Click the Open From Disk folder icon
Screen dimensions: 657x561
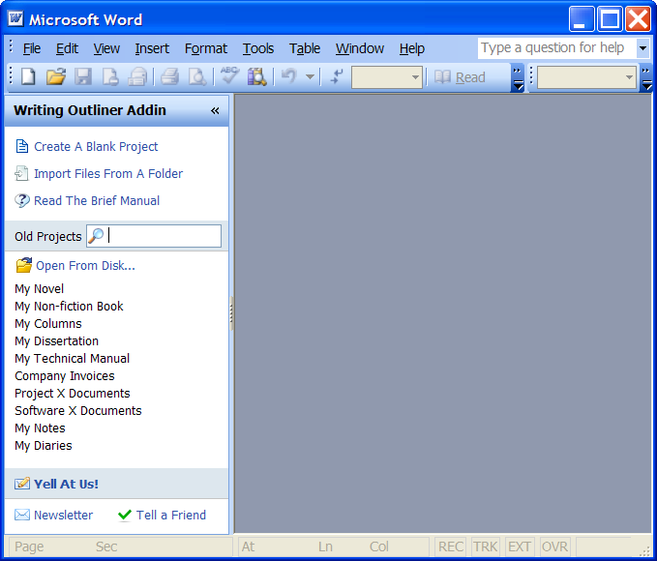[24, 265]
